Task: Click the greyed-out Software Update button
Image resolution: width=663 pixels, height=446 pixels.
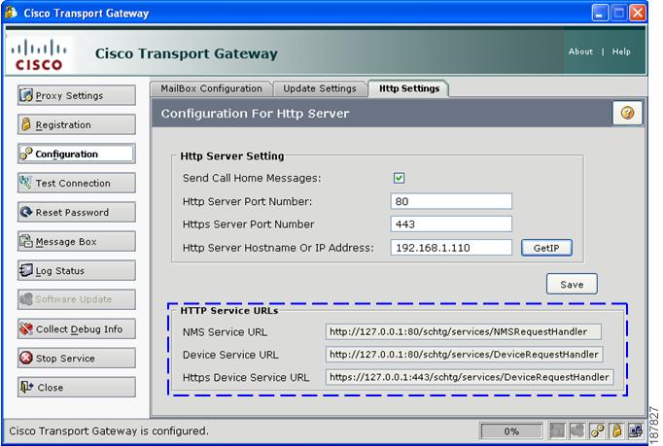Action: pyautogui.click(x=77, y=299)
